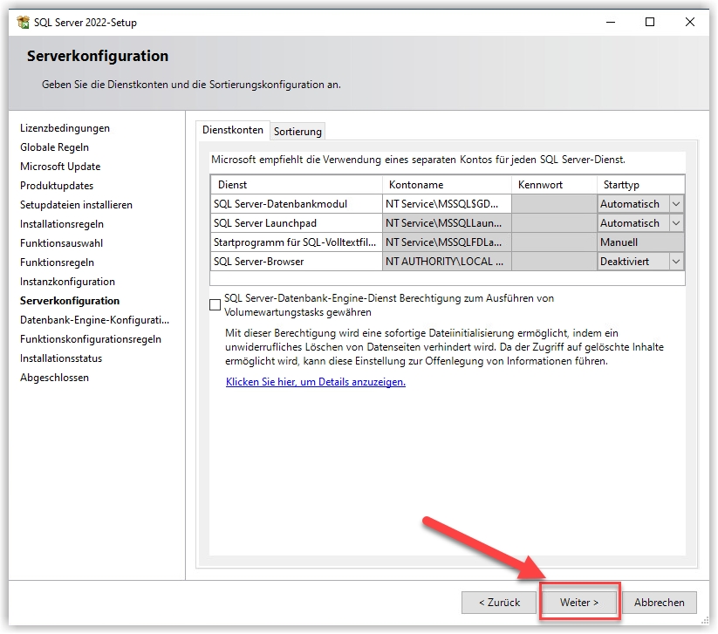Click Installationsregeln step
The width and height of the screenshot is (718, 634).
coord(62,224)
